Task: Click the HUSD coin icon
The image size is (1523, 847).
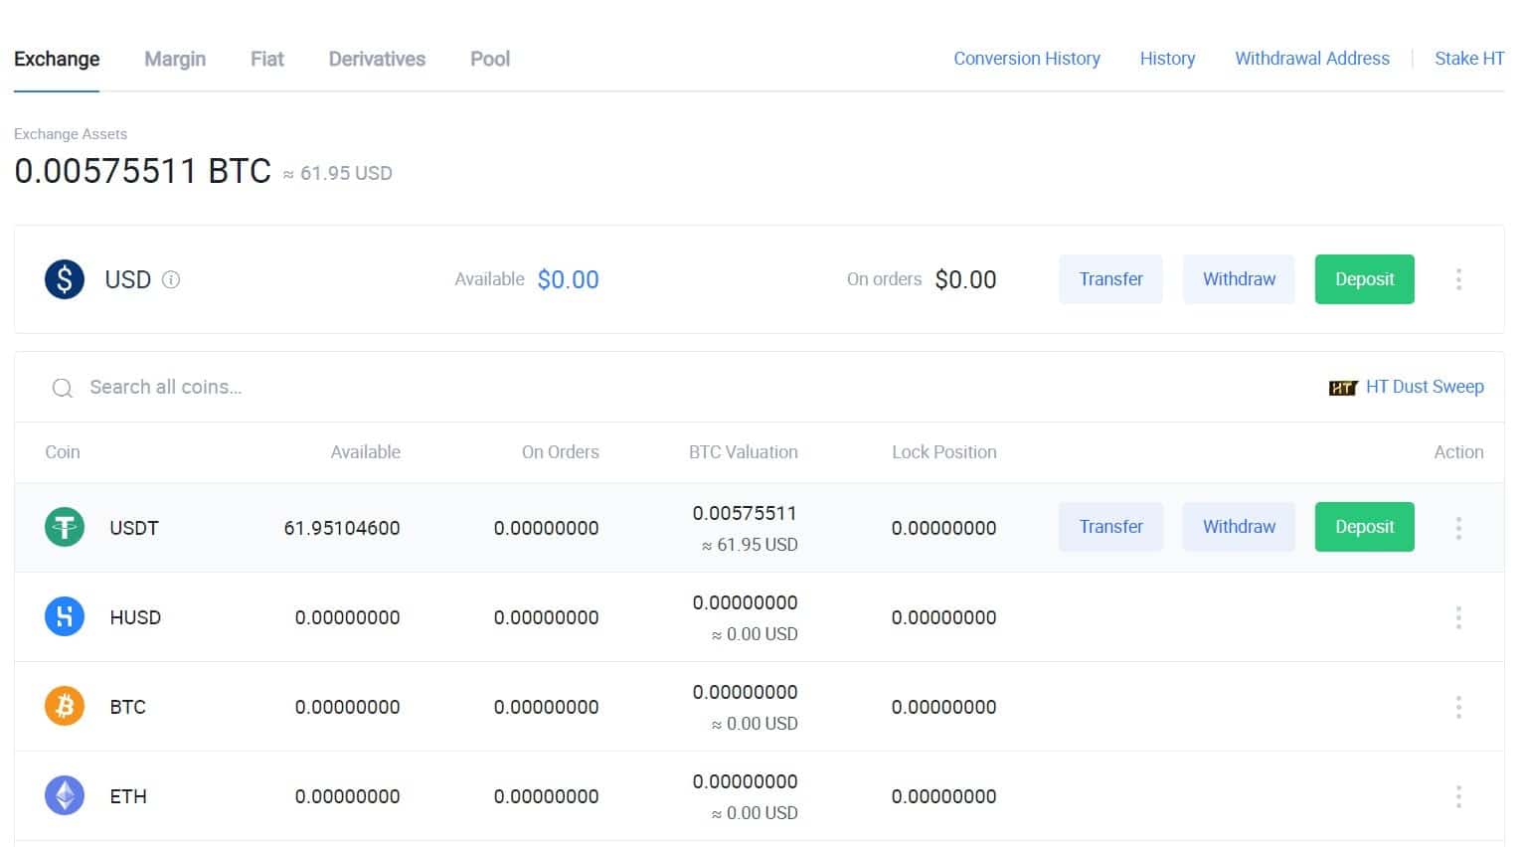Action: click(64, 616)
